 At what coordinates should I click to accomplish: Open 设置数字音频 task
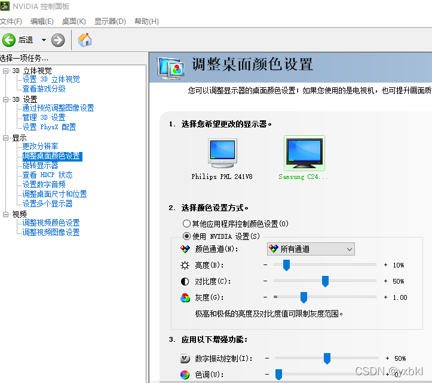click(44, 184)
